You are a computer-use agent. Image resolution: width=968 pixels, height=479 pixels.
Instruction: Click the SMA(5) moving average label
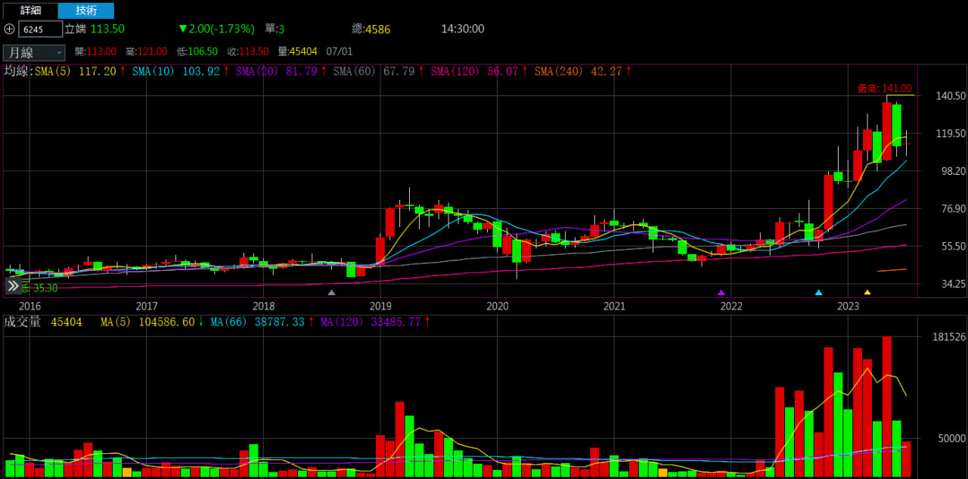[54, 71]
